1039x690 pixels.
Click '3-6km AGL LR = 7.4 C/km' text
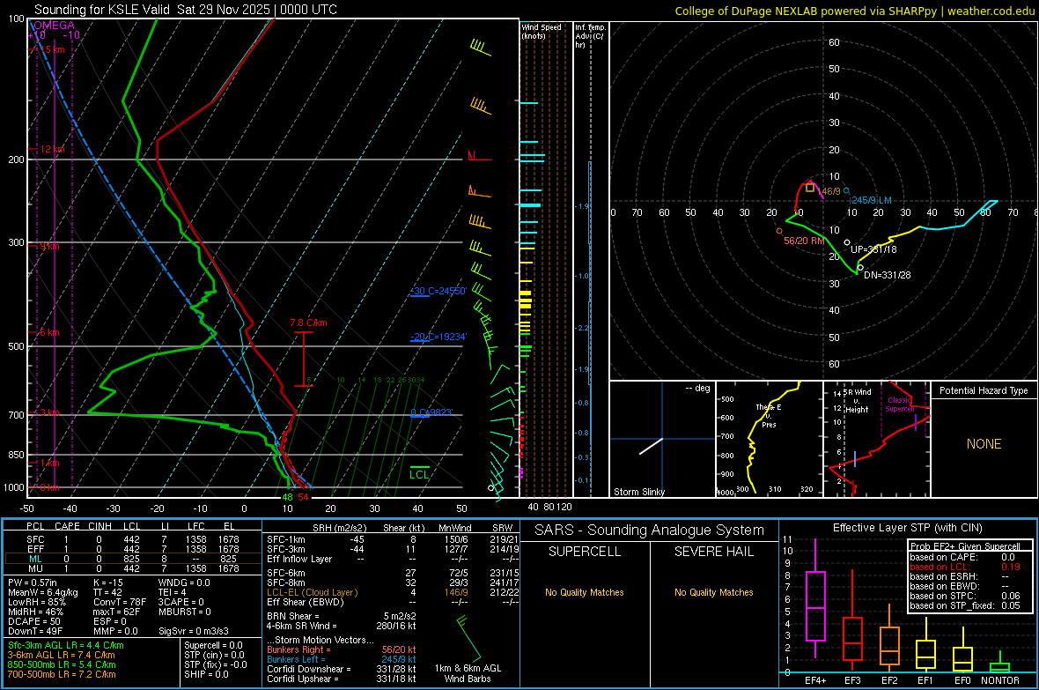tap(61, 655)
